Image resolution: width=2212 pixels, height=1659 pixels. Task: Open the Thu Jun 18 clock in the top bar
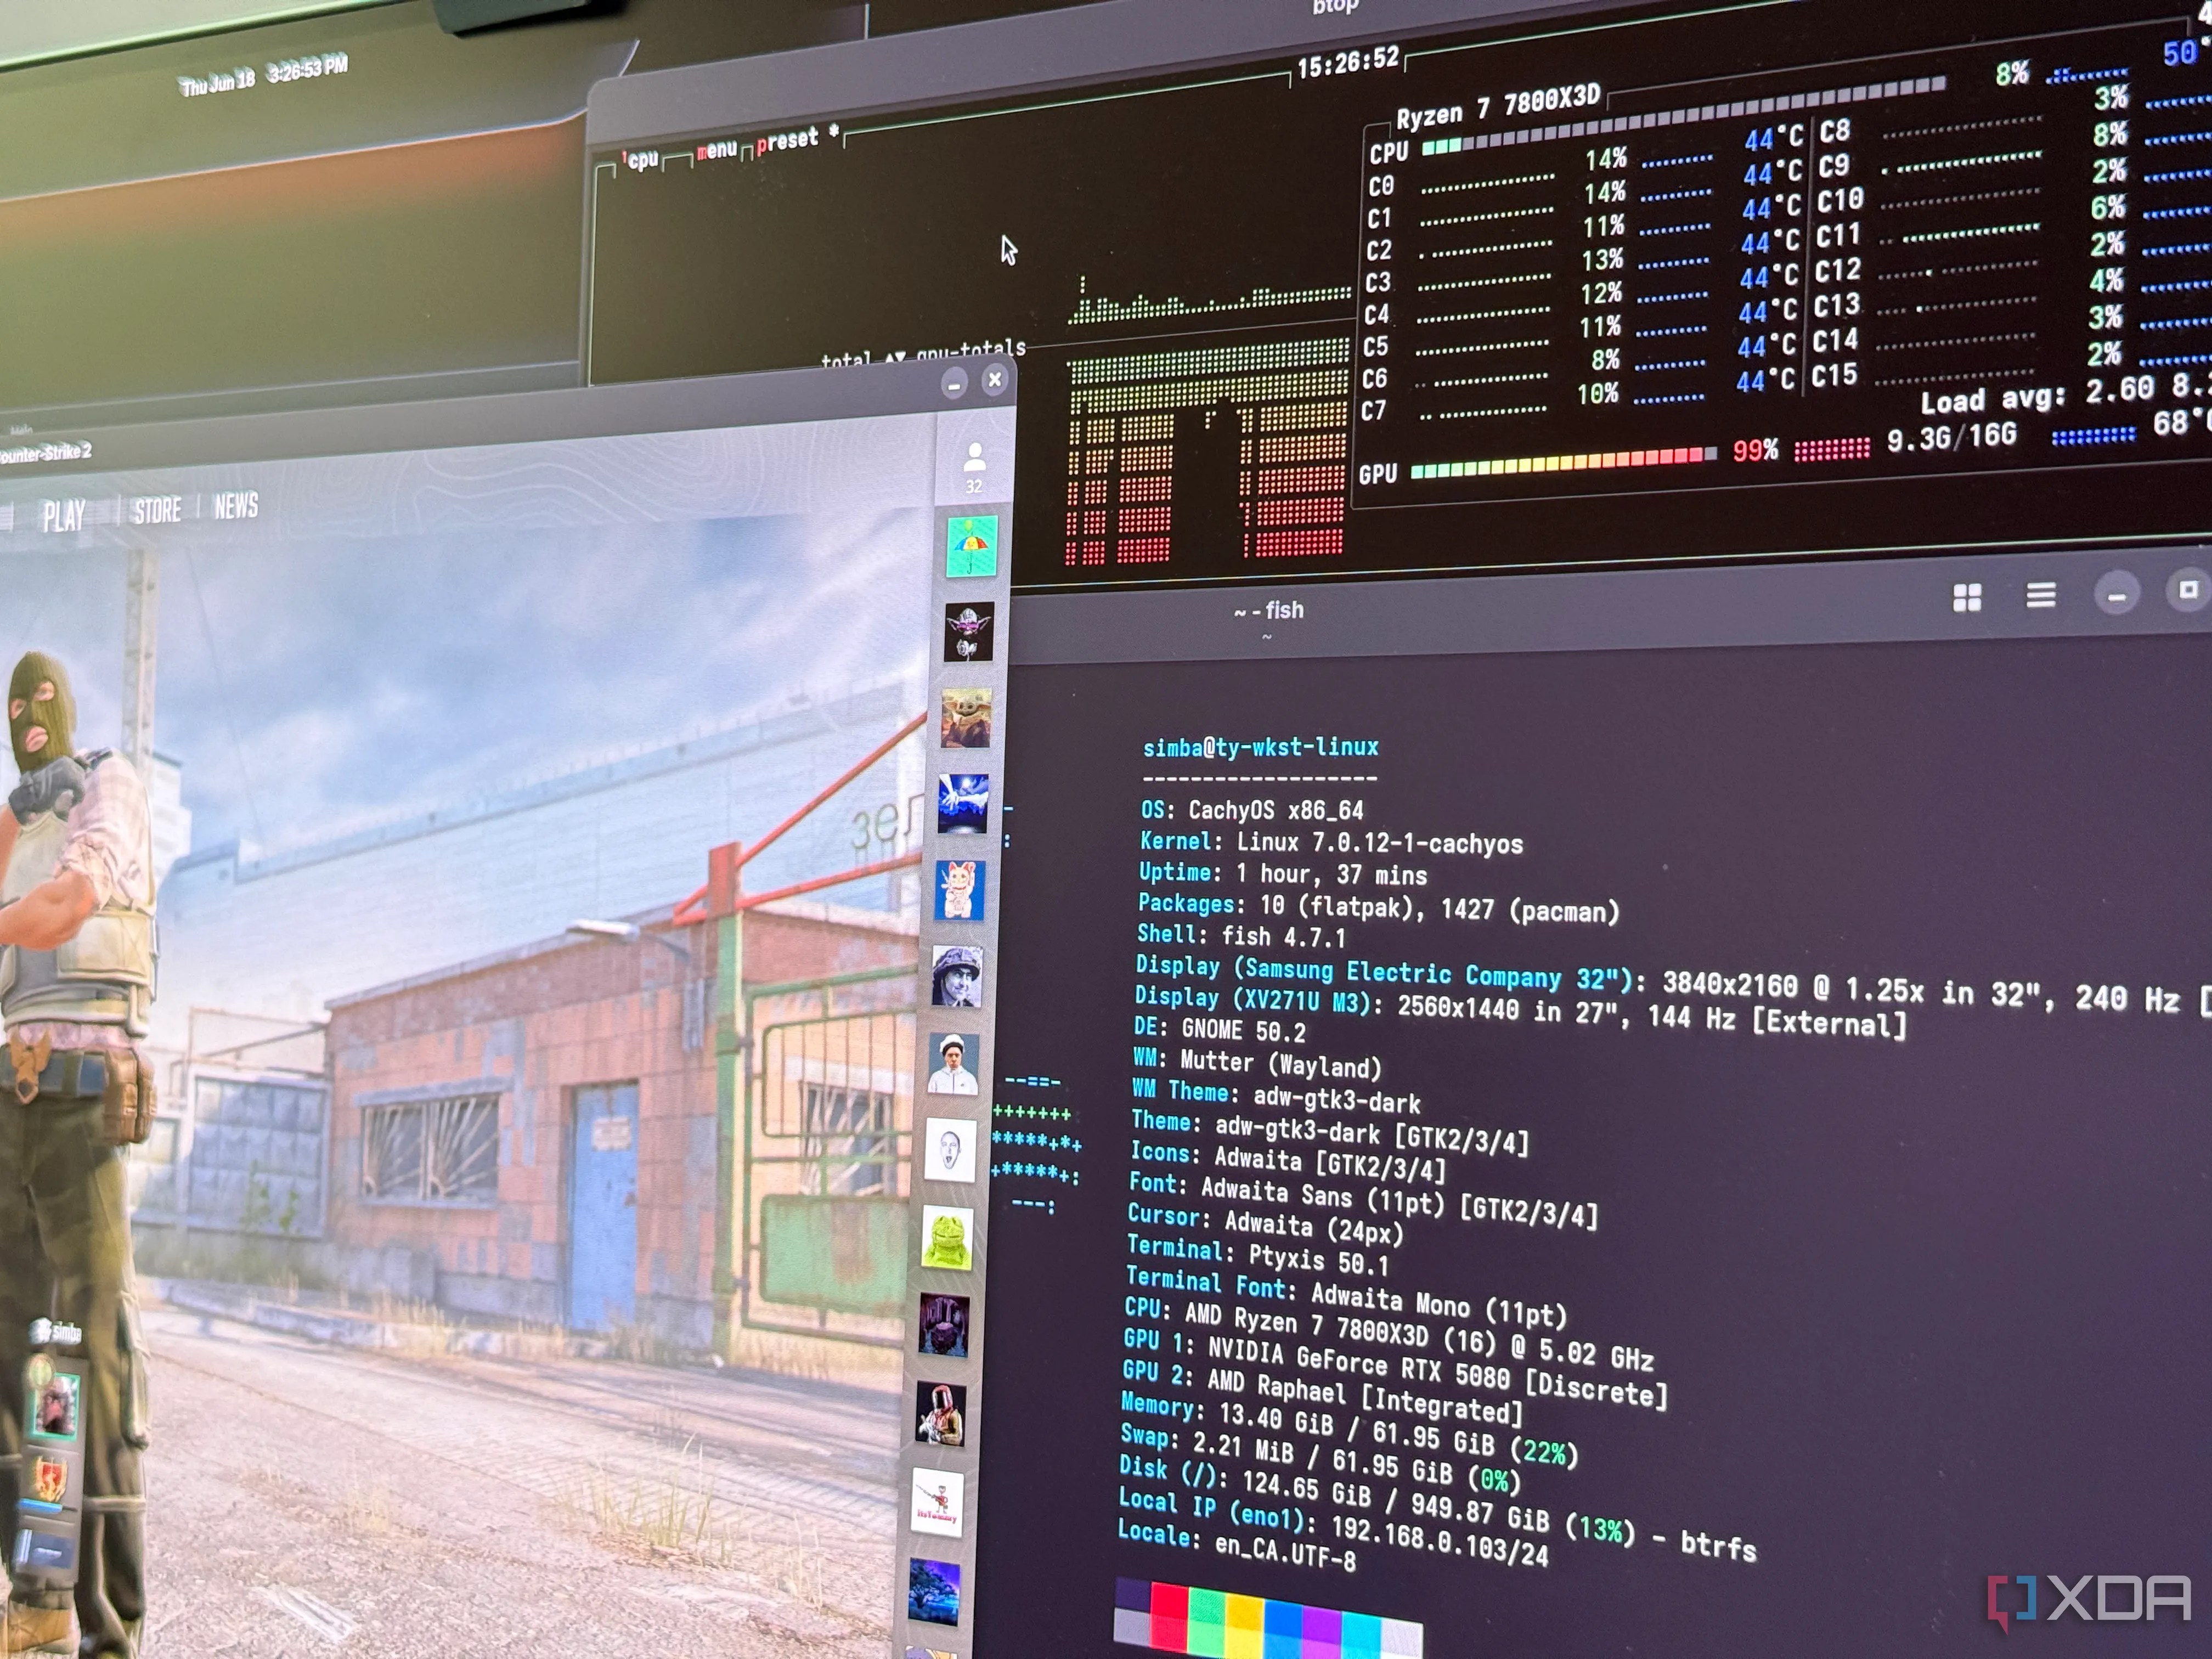click(x=264, y=75)
